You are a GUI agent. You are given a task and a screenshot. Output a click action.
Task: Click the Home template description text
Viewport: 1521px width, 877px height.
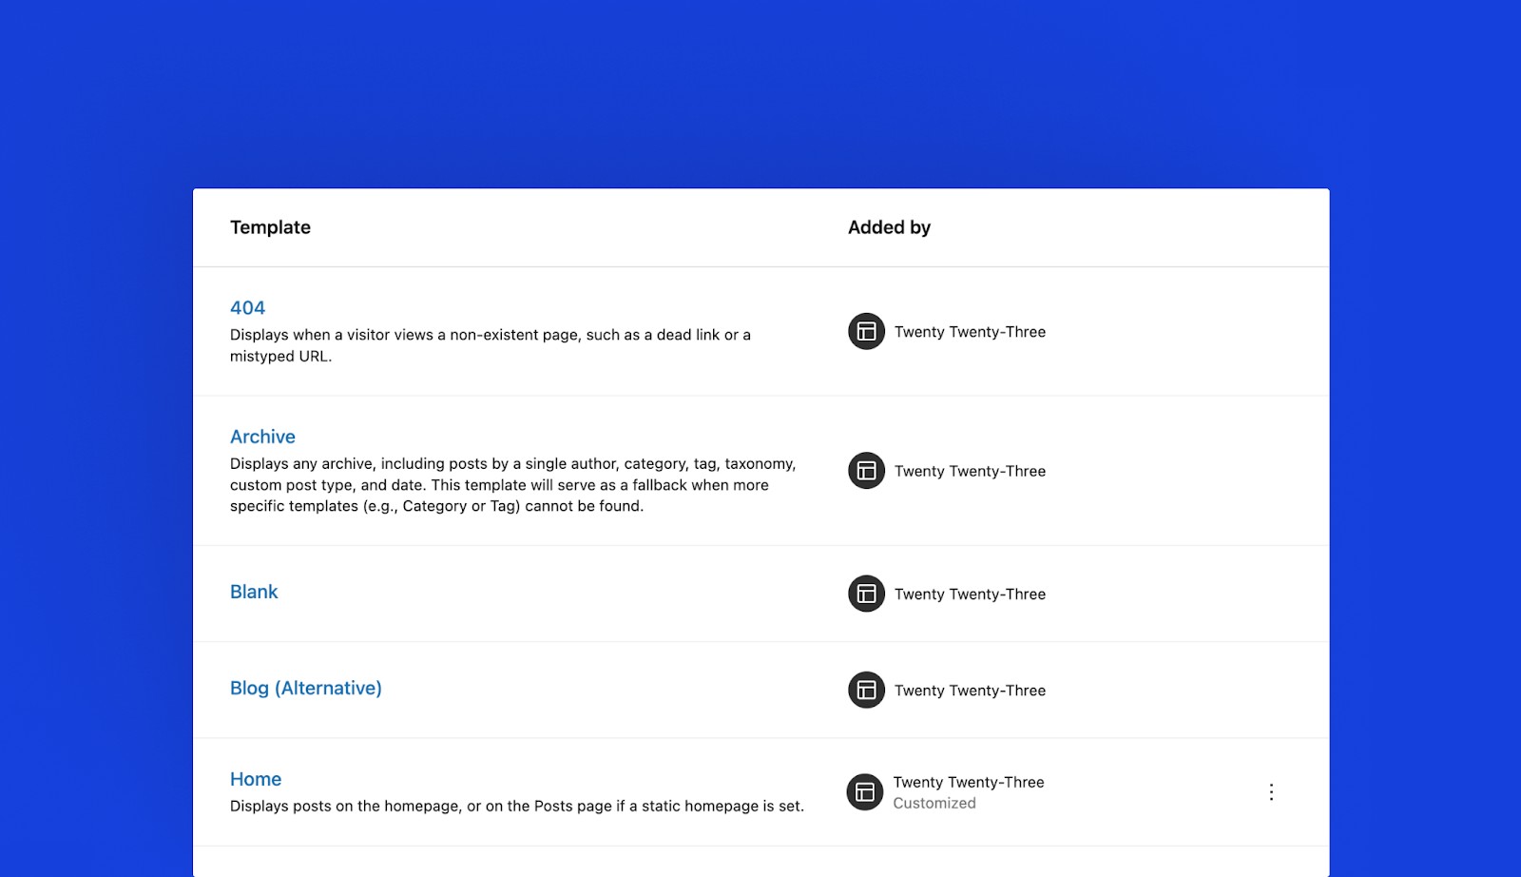click(516, 807)
